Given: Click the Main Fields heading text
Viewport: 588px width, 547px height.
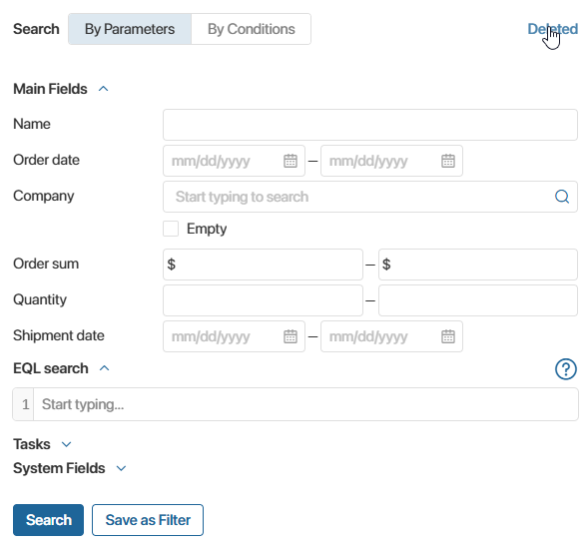Looking at the screenshot, I should 50,89.
